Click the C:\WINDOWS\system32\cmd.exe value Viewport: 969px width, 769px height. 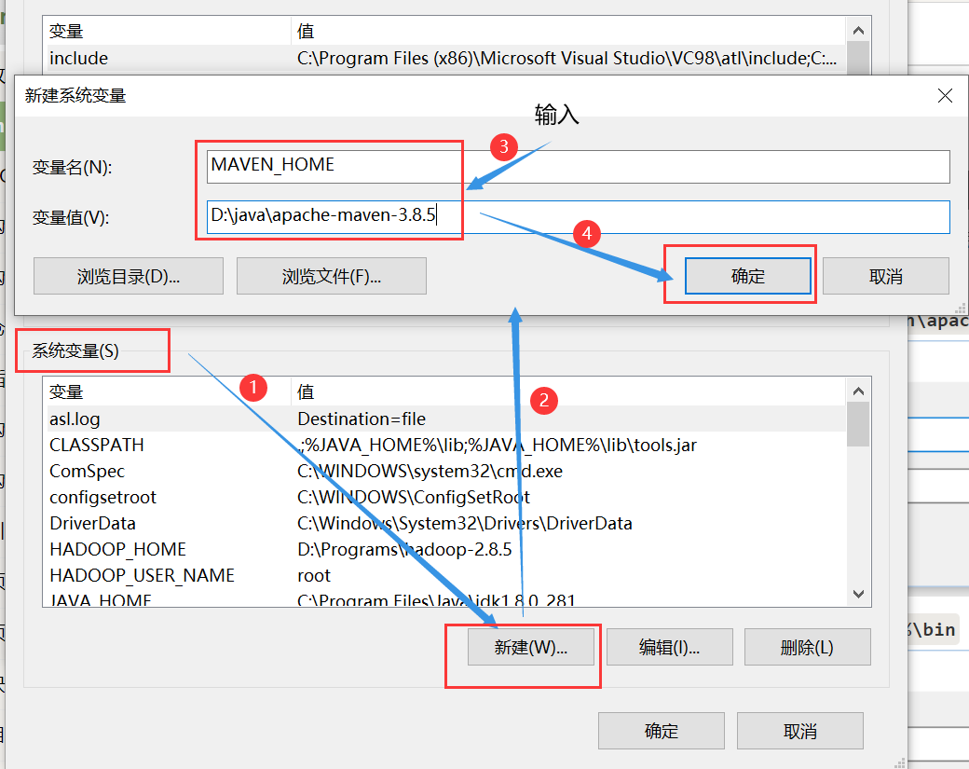tap(430, 471)
